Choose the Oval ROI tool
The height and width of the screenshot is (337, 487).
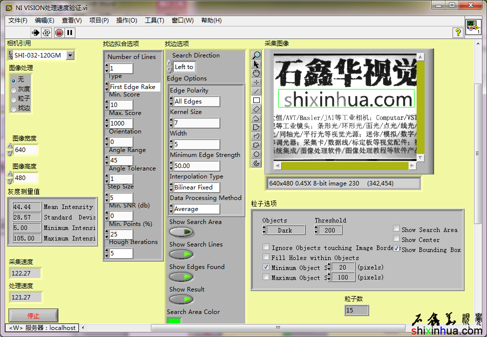(x=257, y=154)
